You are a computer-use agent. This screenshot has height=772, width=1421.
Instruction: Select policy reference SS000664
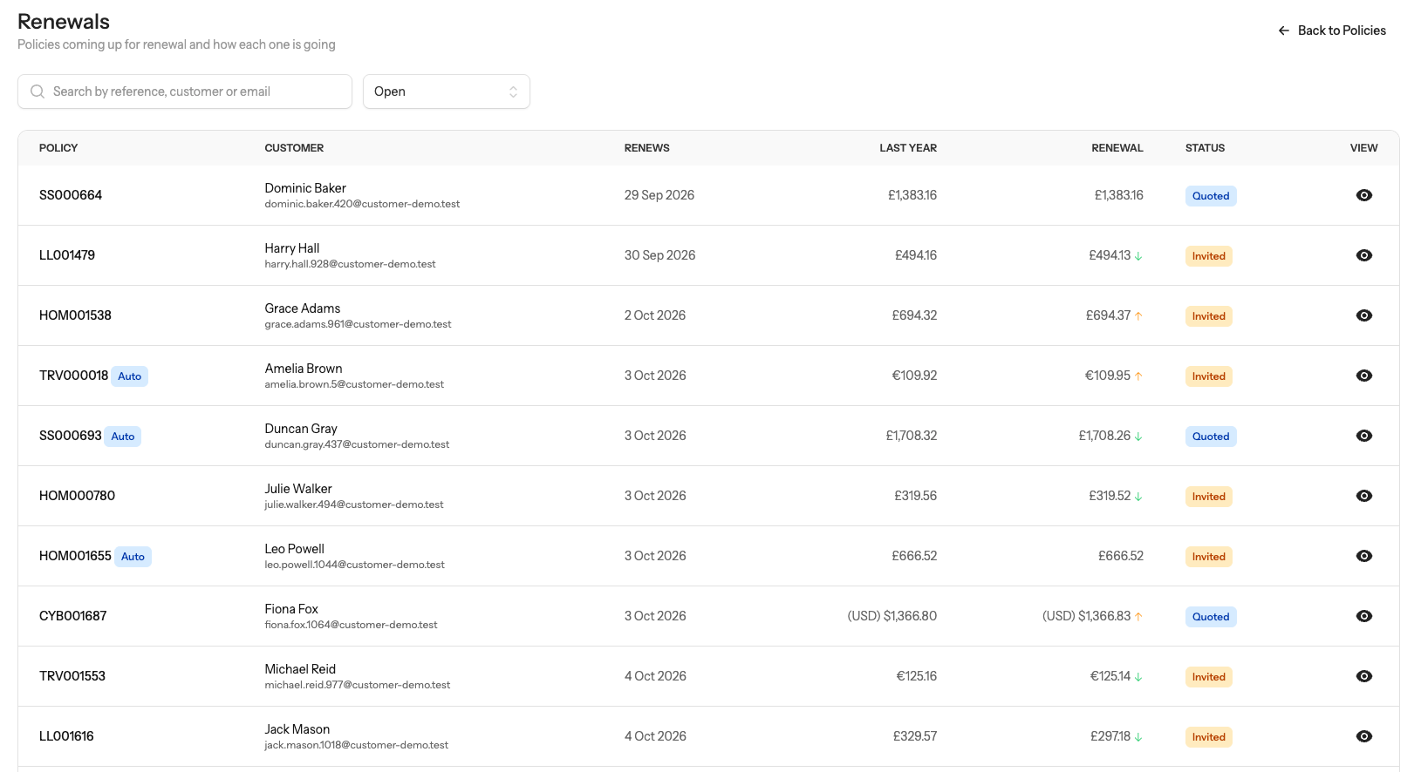tap(71, 195)
